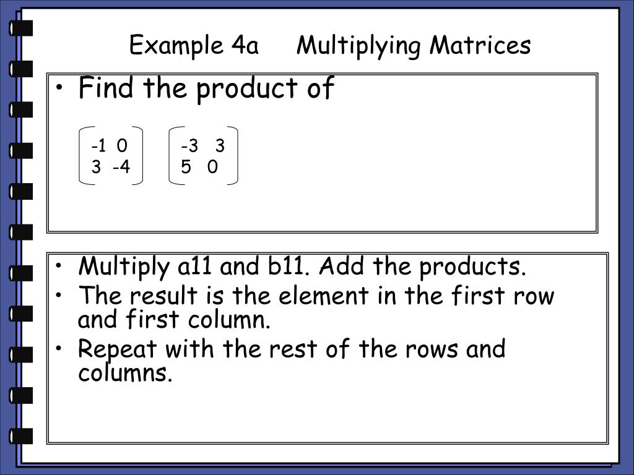Click the "Multiply a11 and b11" bullet line
Image resolution: width=634 pixels, height=475 pixels.
[302, 267]
